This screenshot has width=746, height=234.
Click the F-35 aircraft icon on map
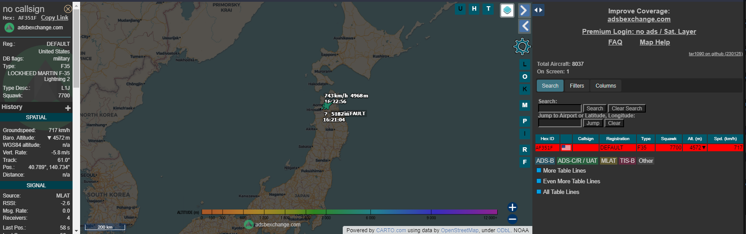click(x=326, y=106)
